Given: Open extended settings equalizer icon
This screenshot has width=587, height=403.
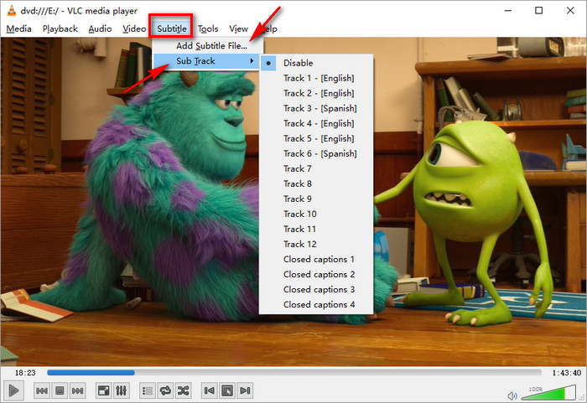Looking at the screenshot, I should [x=122, y=390].
